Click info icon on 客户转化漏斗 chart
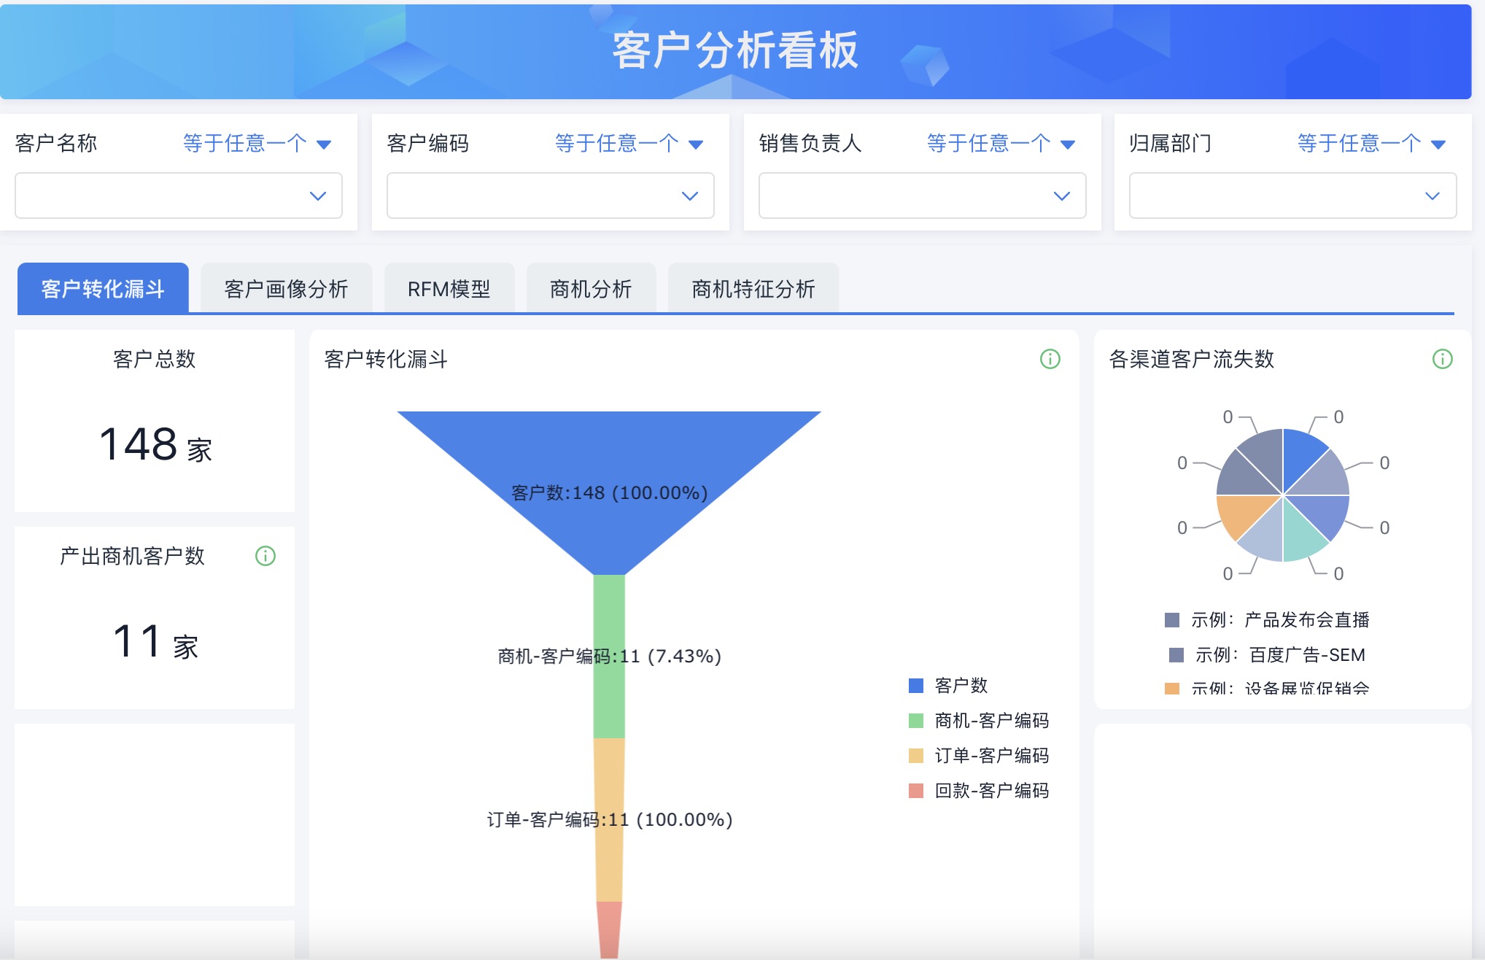The image size is (1485, 960). 1050,359
